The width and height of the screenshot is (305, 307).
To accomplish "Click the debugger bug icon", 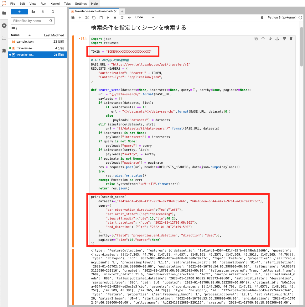I will (x=262, y=18).
